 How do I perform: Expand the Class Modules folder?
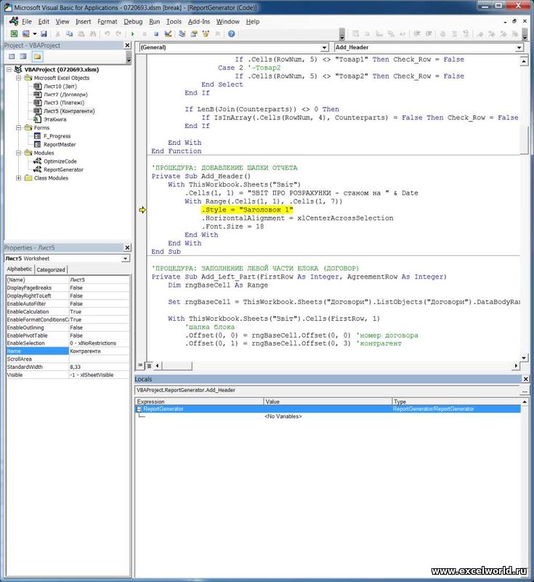[19, 178]
